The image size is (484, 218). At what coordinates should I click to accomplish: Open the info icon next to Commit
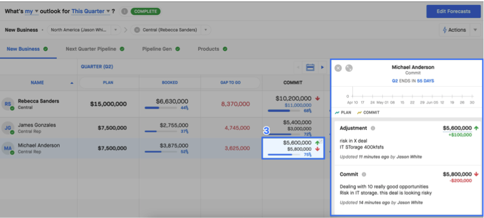[364, 174]
